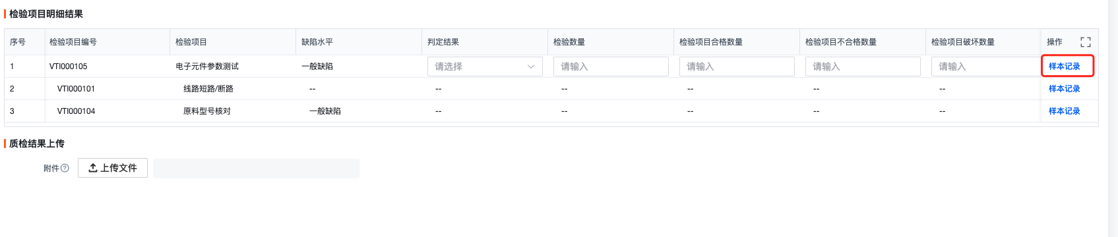The image size is (1118, 237).
Task: Focus the 检验项目合格数量 input box
Action: tap(737, 66)
